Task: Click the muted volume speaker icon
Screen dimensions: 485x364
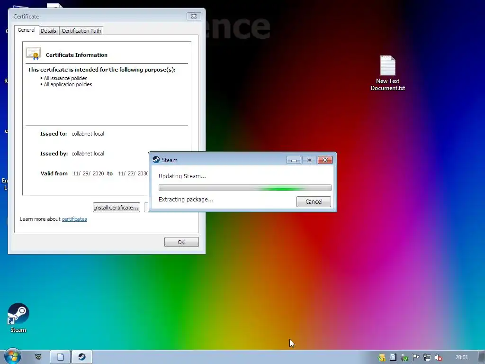Action: 438,357
